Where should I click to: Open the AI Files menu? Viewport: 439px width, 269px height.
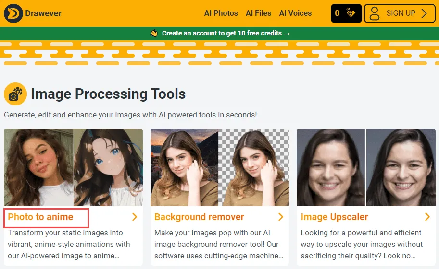pyautogui.click(x=258, y=13)
